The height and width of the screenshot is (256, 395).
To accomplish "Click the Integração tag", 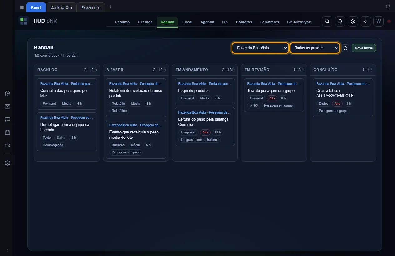I will [188, 132].
